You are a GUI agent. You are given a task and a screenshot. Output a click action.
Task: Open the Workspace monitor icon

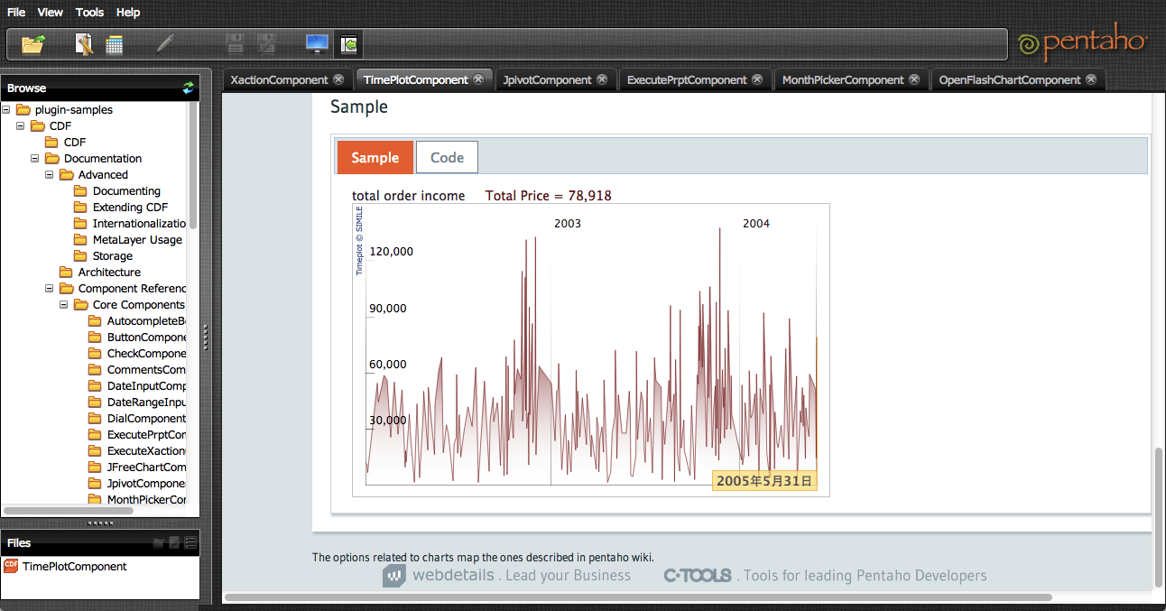pyautogui.click(x=317, y=43)
